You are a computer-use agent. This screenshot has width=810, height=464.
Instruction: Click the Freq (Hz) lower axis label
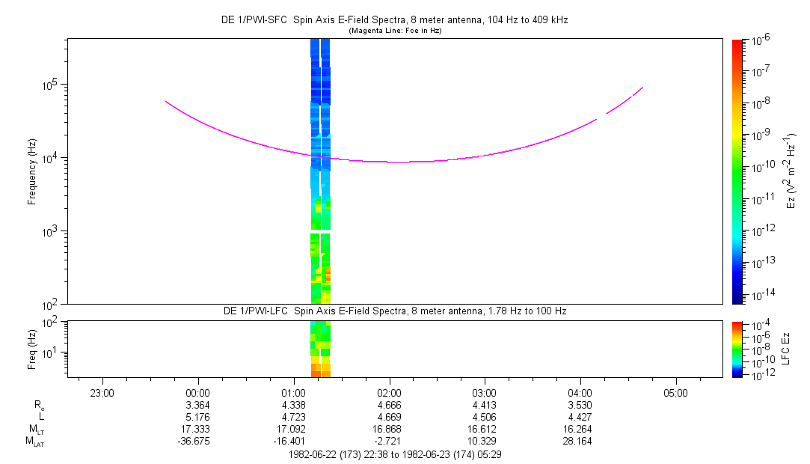coord(32,348)
